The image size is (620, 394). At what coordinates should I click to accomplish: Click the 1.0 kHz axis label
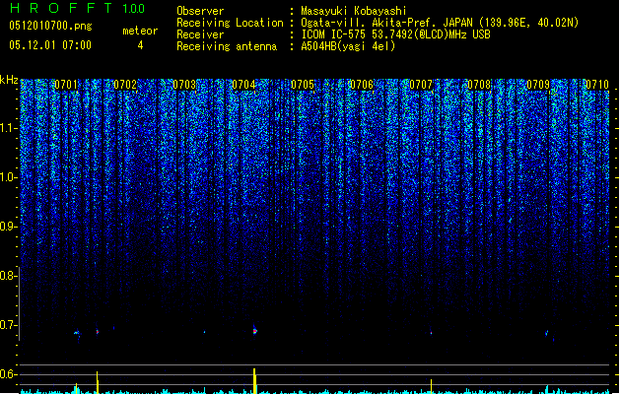8,177
